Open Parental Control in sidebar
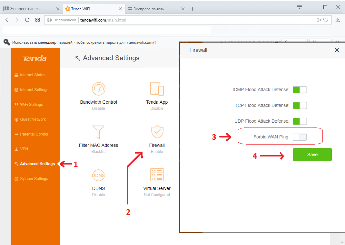The height and width of the screenshot is (245, 345). click(x=31, y=134)
